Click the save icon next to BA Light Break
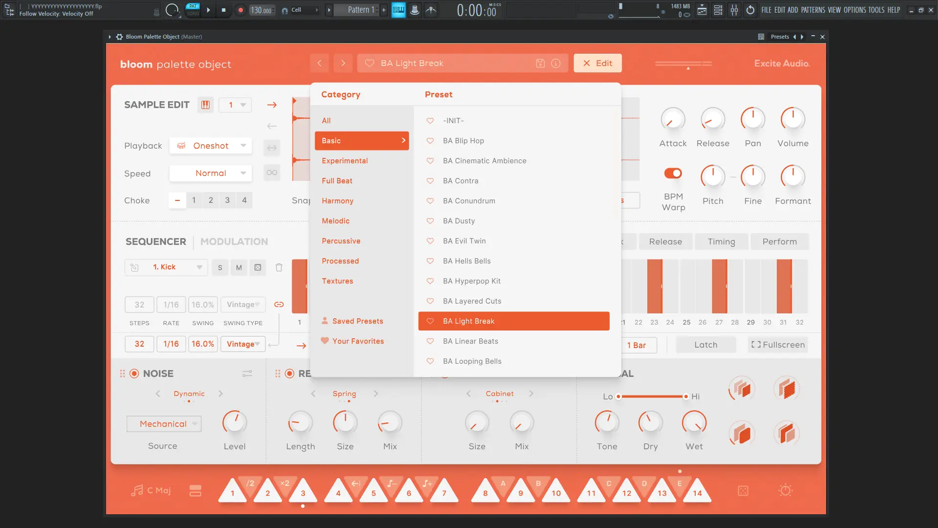This screenshot has width=938, height=528. [x=540, y=63]
